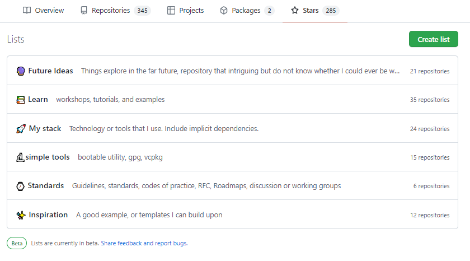The image size is (470, 261).
Task: Click the Packages count badge showing 2
Action: pos(270,11)
